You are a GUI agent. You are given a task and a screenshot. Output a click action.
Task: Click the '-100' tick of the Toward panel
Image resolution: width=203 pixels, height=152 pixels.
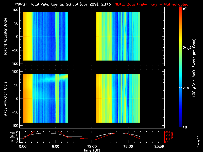[14, 64]
